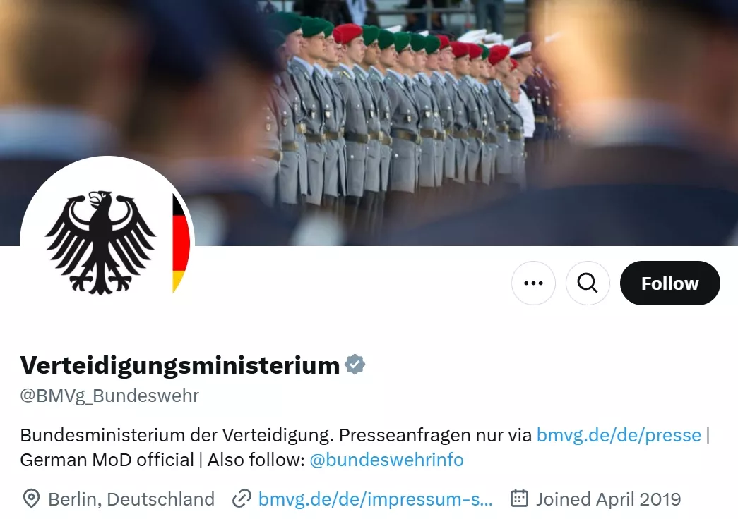This screenshot has width=738, height=519.
Task: Click the Presseanfragen nur via bio text
Action: click(x=435, y=435)
